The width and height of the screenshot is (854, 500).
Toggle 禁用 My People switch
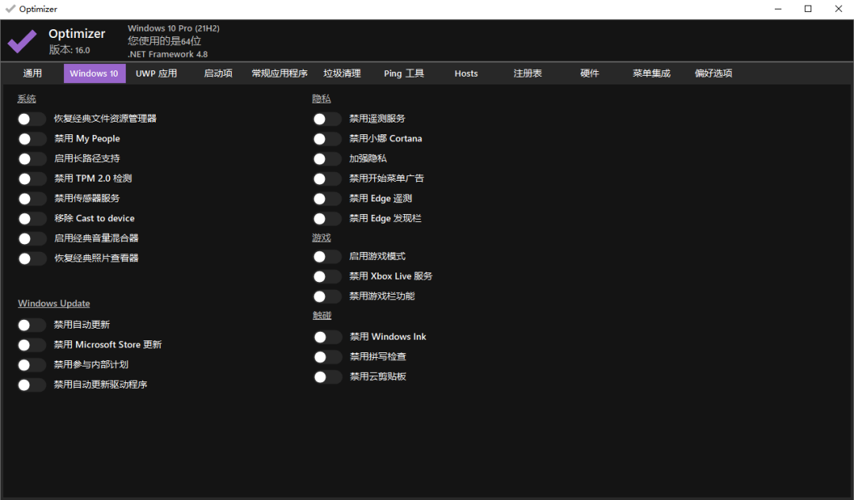[31, 139]
